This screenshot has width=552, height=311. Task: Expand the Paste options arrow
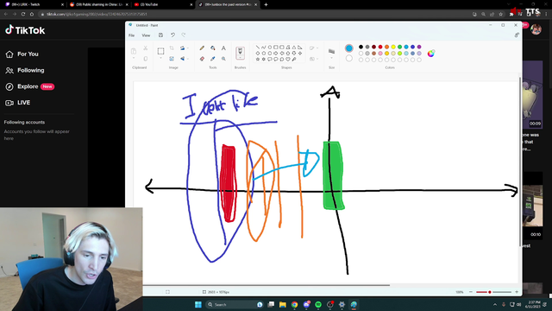click(x=134, y=59)
